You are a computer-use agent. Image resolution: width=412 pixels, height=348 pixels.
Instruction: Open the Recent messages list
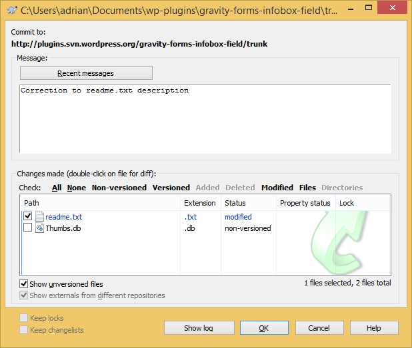pyautogui.click(x=86, y=73)
